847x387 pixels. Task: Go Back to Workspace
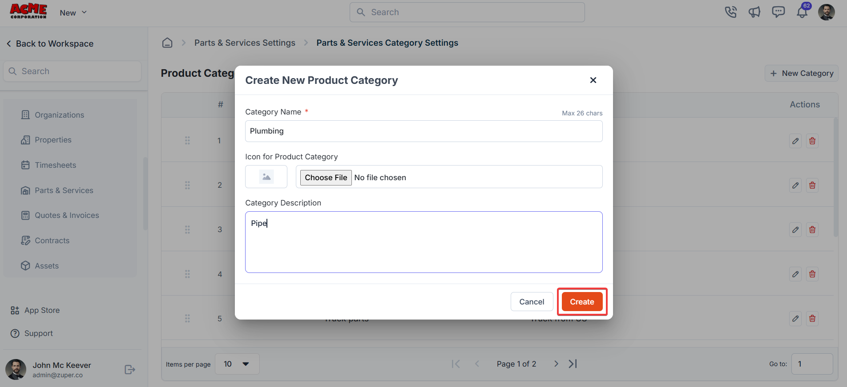(50, 43)
